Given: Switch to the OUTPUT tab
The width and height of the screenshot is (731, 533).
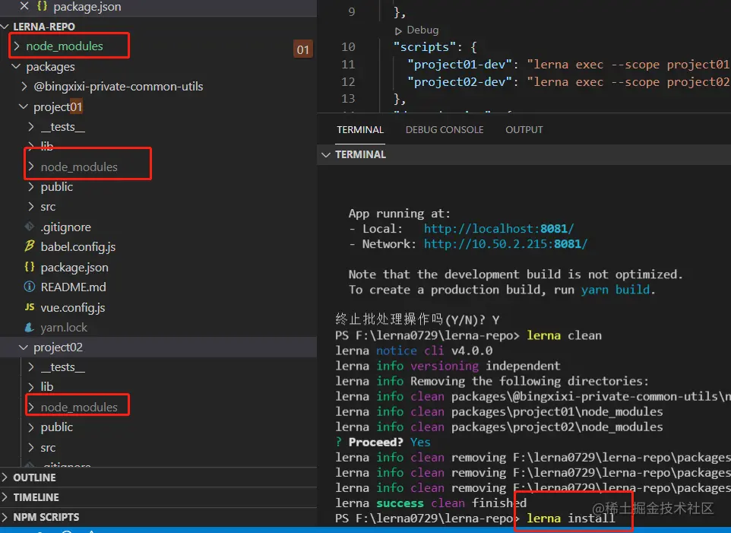Looking at the screenshot, I should [x=524, y=129].
